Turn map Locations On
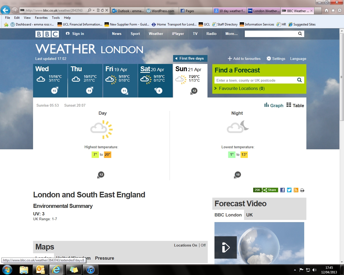Screen dimensions: 344x275 pyautogui.click(x=185, y=245)
